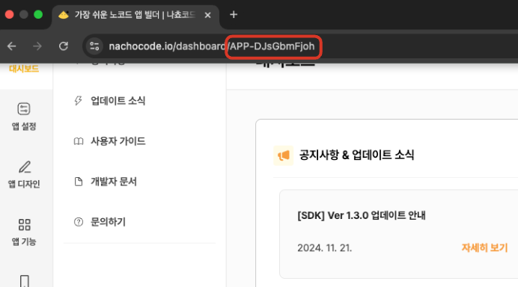The height and width of the screenshot is (287, 518).
Task: Click the megaphone icon in 공지사항 card
Action: (283, 155)
